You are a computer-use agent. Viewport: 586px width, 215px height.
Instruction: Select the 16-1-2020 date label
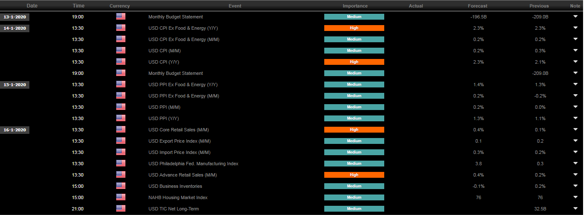(x=15, y=130)
